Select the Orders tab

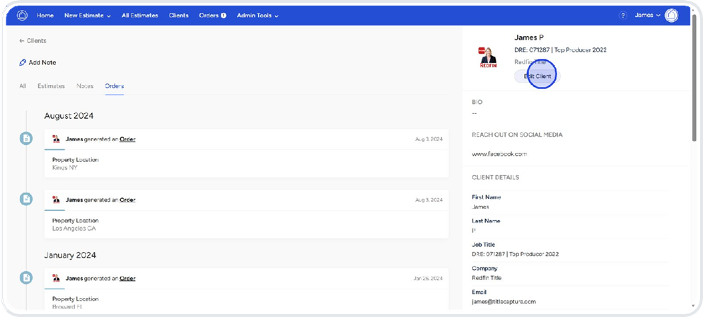(115, 86)
